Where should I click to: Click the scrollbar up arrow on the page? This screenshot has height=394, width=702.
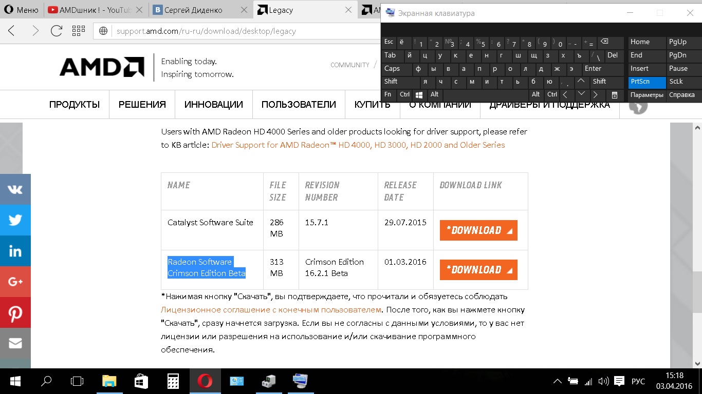point(697,128)
